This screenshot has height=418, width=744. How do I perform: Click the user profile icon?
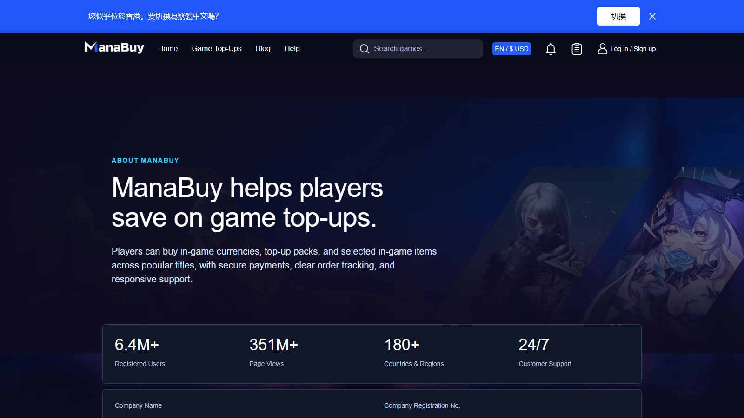(x=602, y=49)
